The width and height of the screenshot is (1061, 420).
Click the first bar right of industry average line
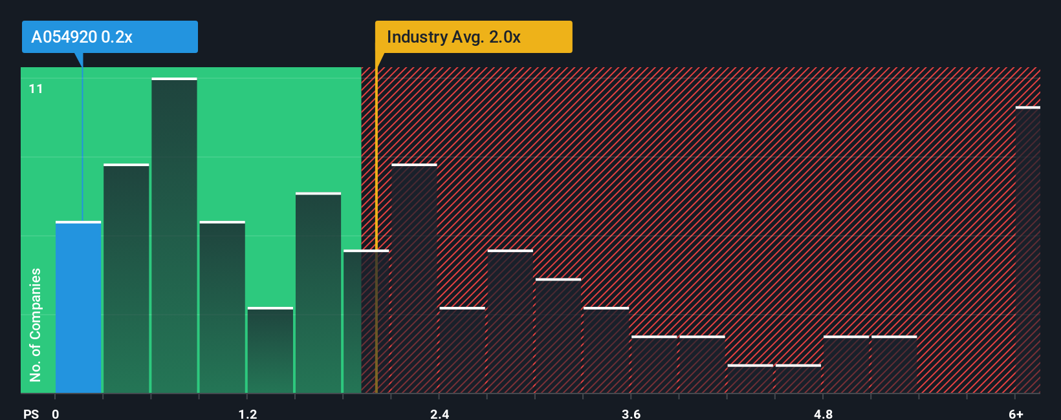(x=414, y=278)
